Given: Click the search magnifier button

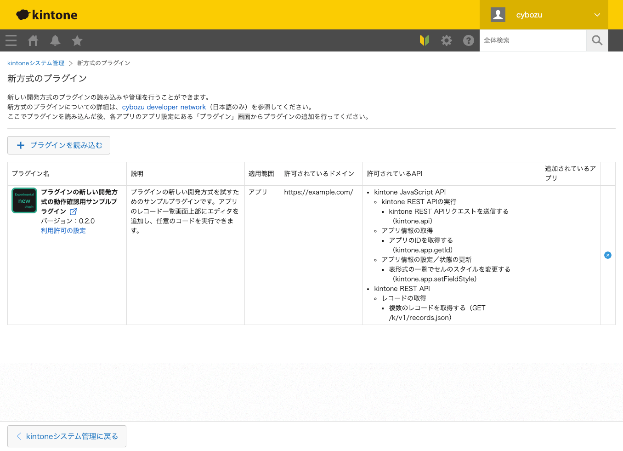Looking at the screenshot, I should coord(597,40).
